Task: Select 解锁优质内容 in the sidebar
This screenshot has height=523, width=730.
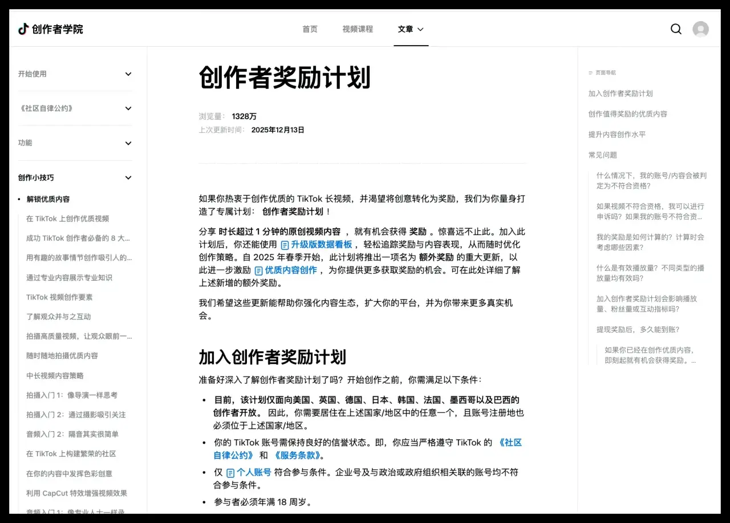Action: tap(48, 200)
